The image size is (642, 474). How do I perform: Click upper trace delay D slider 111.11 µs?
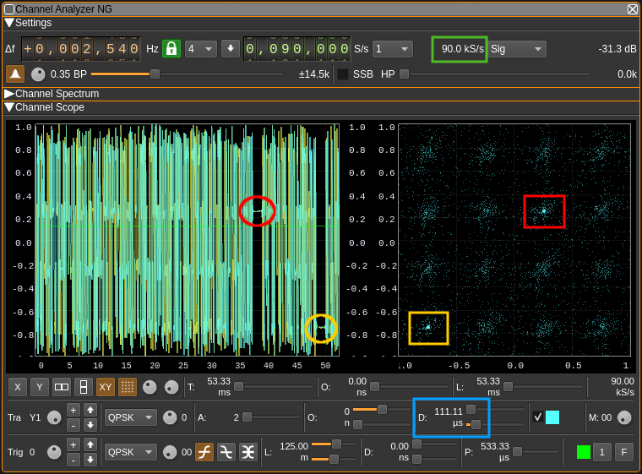point(471,409)
